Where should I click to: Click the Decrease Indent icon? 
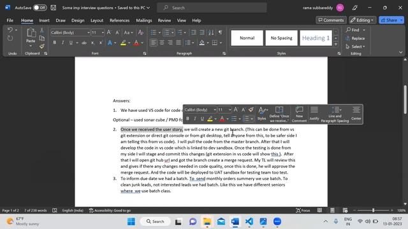pos(194,32)
